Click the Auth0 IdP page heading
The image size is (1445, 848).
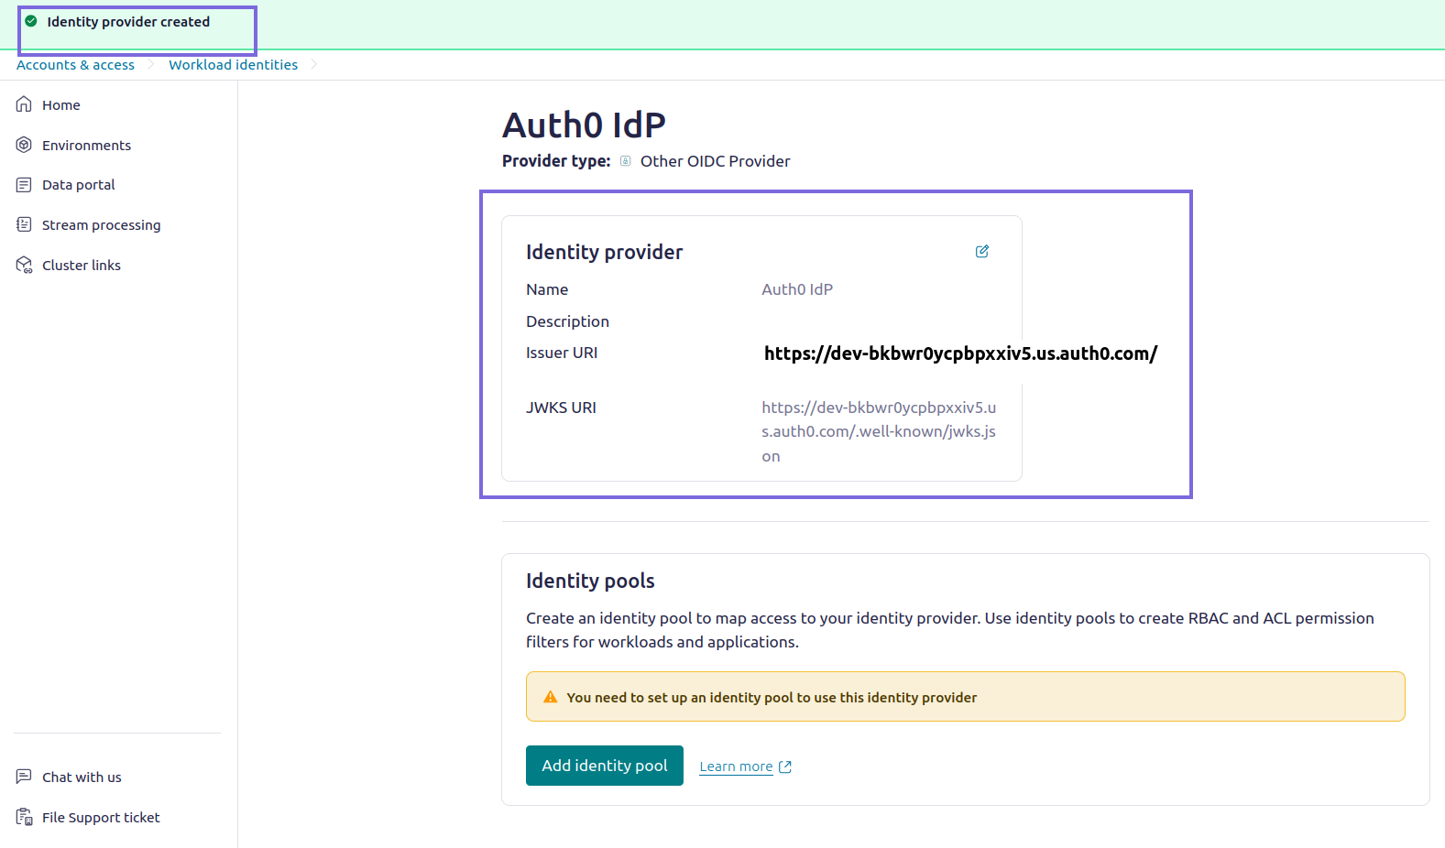click(x=584, y=125)
